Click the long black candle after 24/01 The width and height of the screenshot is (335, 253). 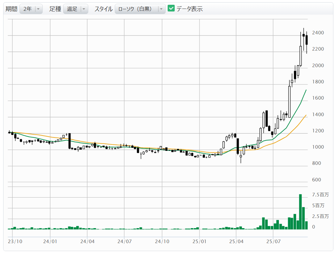69,141
